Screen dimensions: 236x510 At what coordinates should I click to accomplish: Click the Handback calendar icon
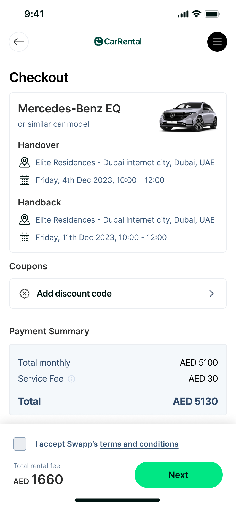[x=25, y=237]
